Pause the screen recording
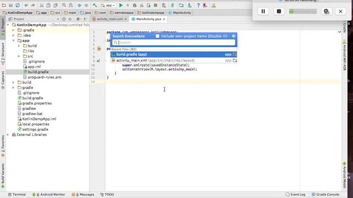The height and width of the screenshot is (198, 353). 263,11
